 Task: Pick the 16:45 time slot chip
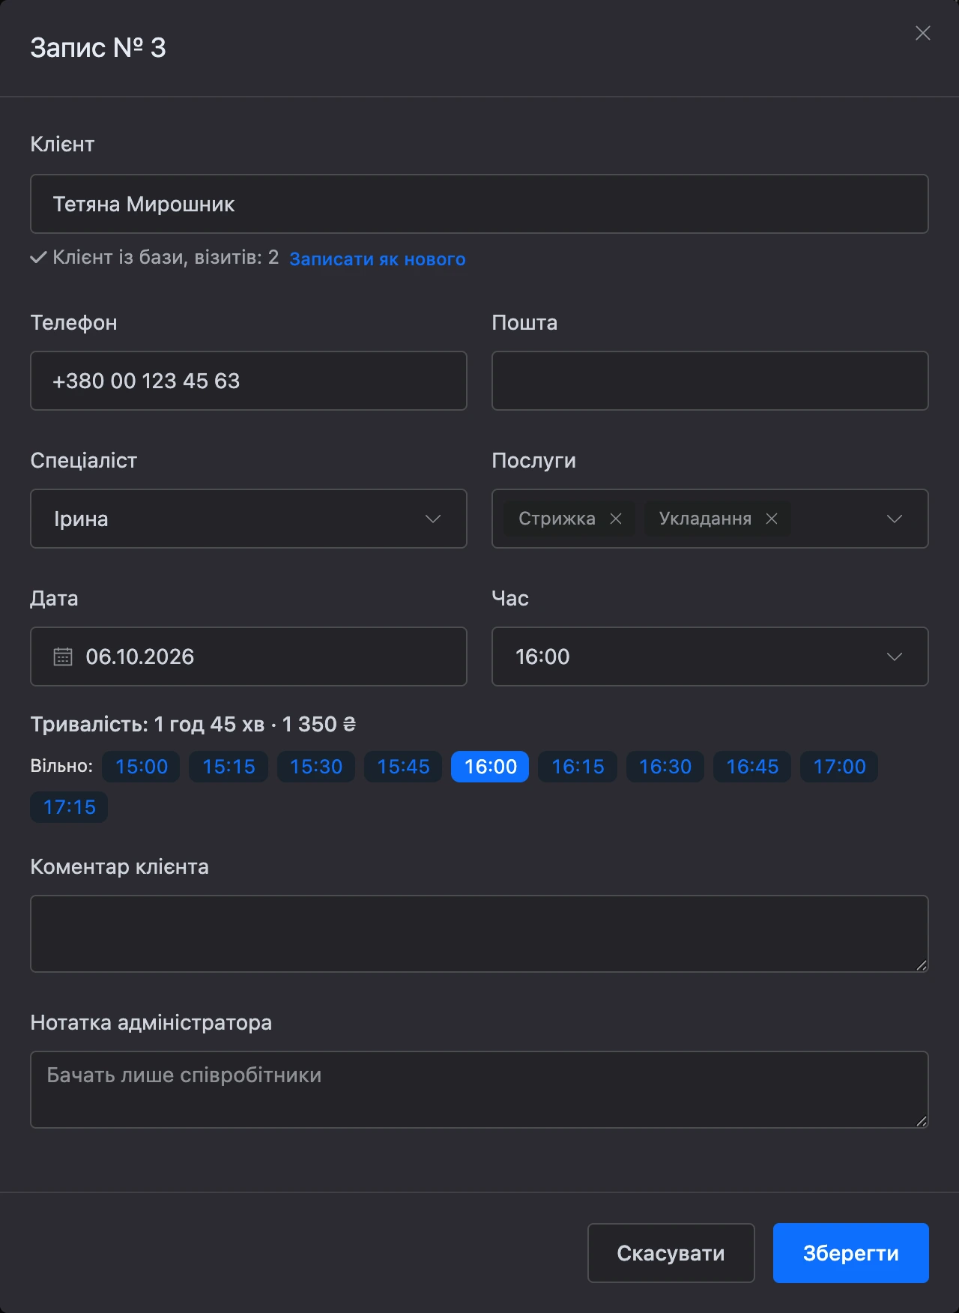752,767
